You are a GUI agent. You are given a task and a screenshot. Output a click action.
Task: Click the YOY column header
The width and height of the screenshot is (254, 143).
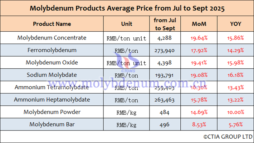tap(235, 24)
